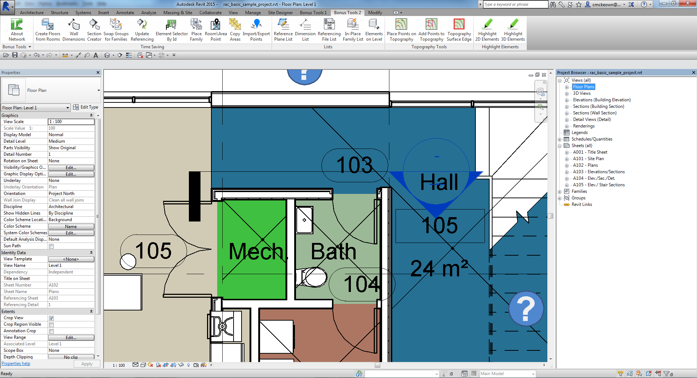Open the Topography Surface Edge tool

coord(459,29)
